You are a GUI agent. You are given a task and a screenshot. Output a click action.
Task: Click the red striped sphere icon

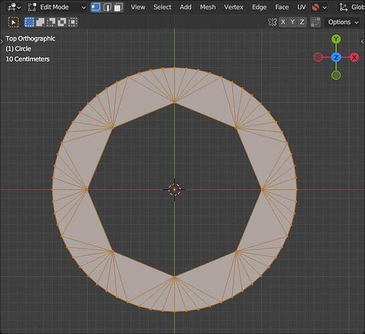pos(315,7)
